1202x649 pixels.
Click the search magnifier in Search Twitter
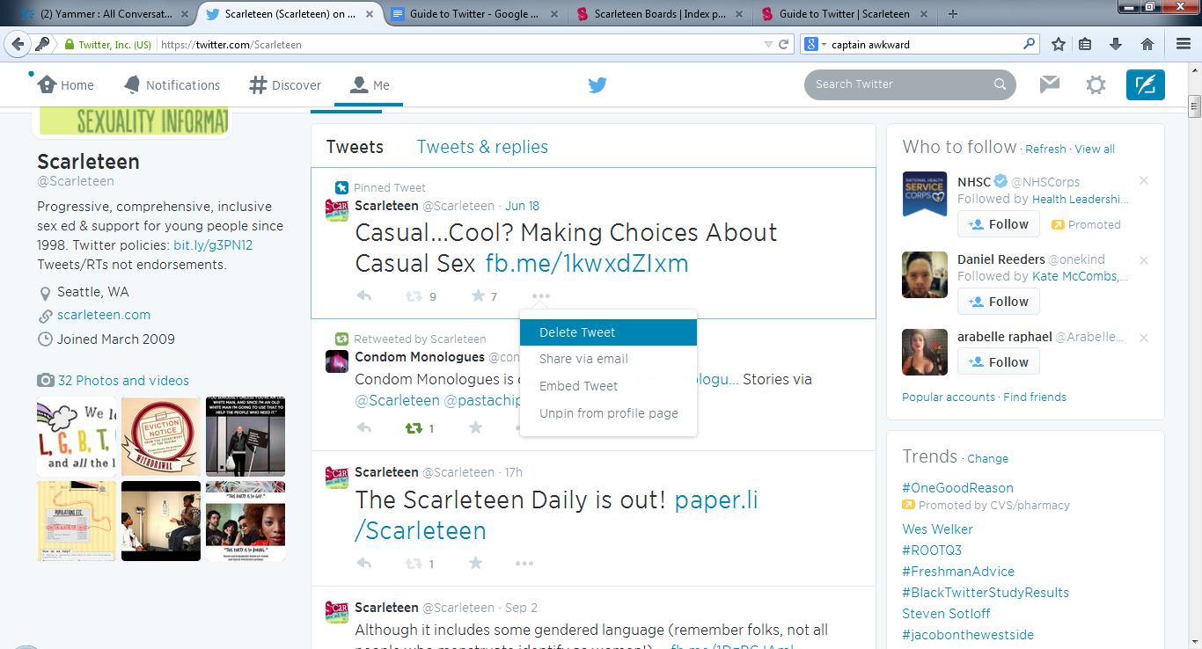(1000, 84)
